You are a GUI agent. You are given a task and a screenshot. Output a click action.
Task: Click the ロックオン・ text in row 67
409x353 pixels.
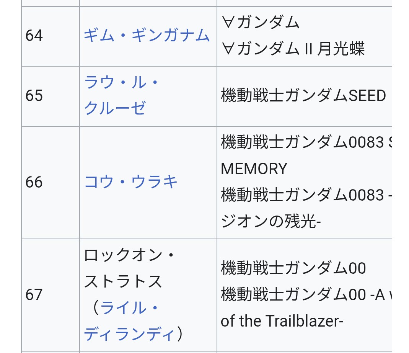[129, 255]
